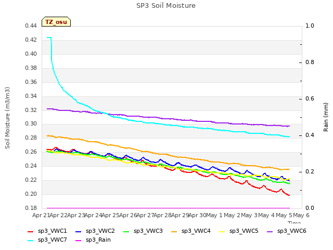Click the sp3_VWC5 legend entry
This screenshot has width=333, height=250.
(239, 231)
